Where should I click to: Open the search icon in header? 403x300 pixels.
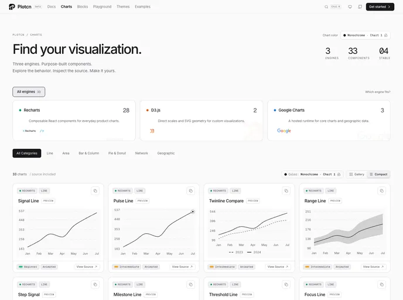[x=326, y=7]
